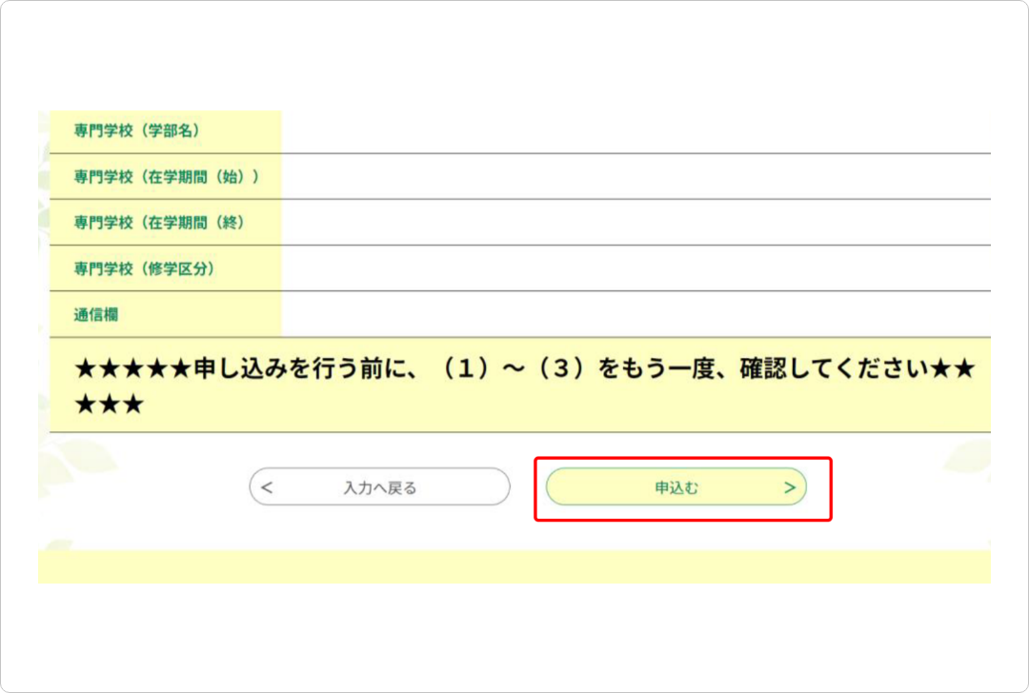Click the three stars on notice's second line
Image resolution: width=1029 pixels, height=693 pixels.
click(109, 405)
